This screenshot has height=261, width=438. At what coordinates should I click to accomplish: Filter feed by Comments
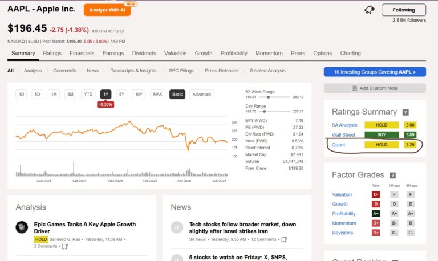pyautogui.click(x=64, y=71)
